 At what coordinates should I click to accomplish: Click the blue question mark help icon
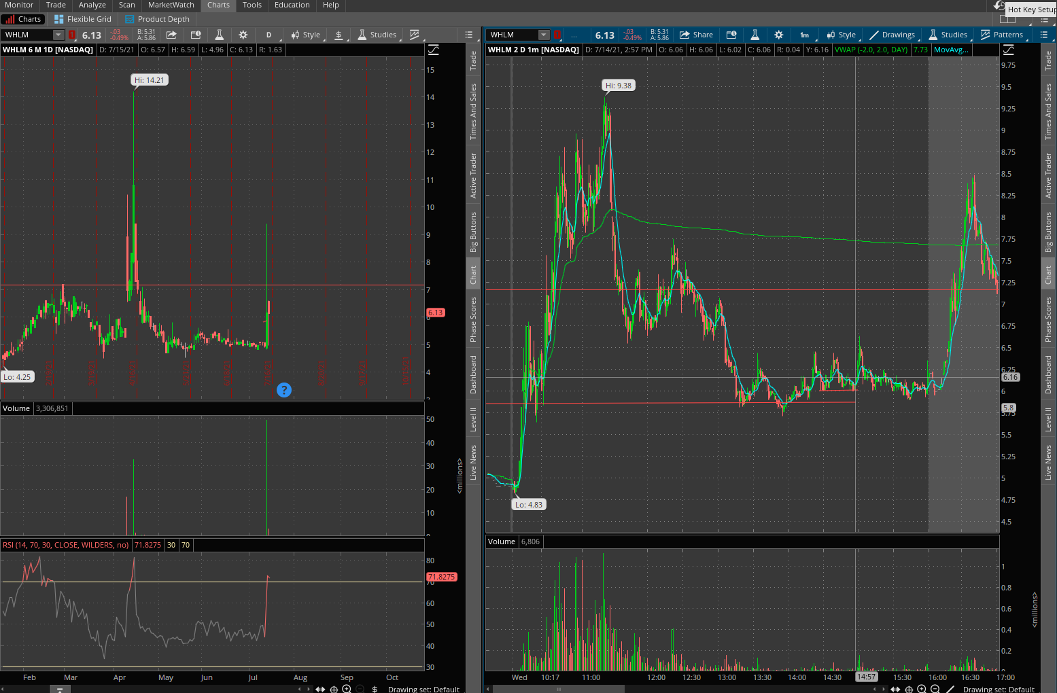pyautogui.click(x=284, y=390)
